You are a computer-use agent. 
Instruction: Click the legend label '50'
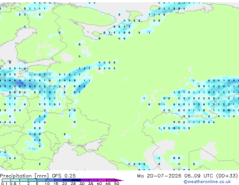click(116, 183)
